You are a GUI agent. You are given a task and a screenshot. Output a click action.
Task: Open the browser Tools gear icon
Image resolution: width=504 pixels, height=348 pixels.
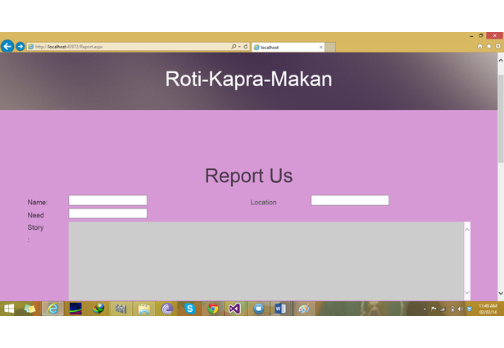coord(498,46)
